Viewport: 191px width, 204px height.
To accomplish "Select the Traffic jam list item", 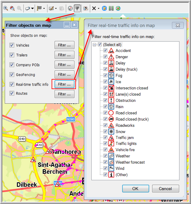I will [125, 138].
